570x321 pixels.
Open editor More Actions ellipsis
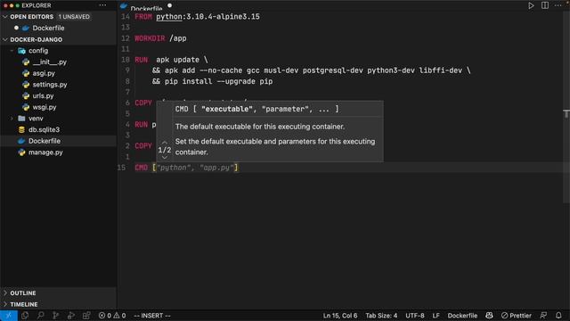pyautogui.click(x=558, y=5)
